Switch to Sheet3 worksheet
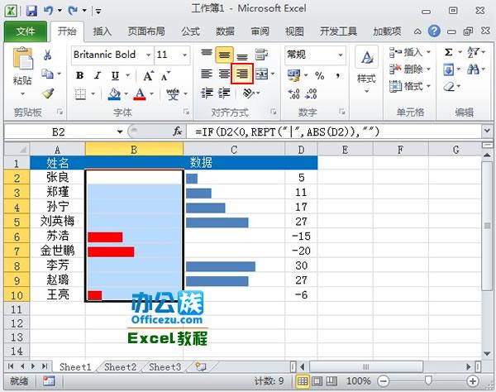The image size is (496, 392). tap(165, 367)
